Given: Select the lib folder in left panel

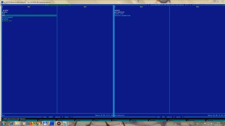Looking at the screenshot, I should click(4, 14).
